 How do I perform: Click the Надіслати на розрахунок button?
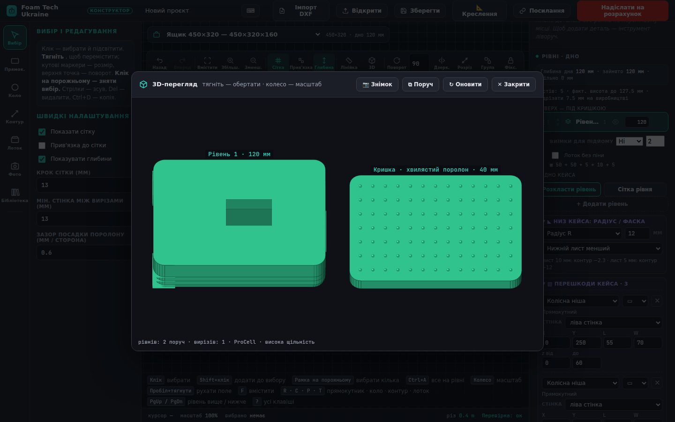622,10
